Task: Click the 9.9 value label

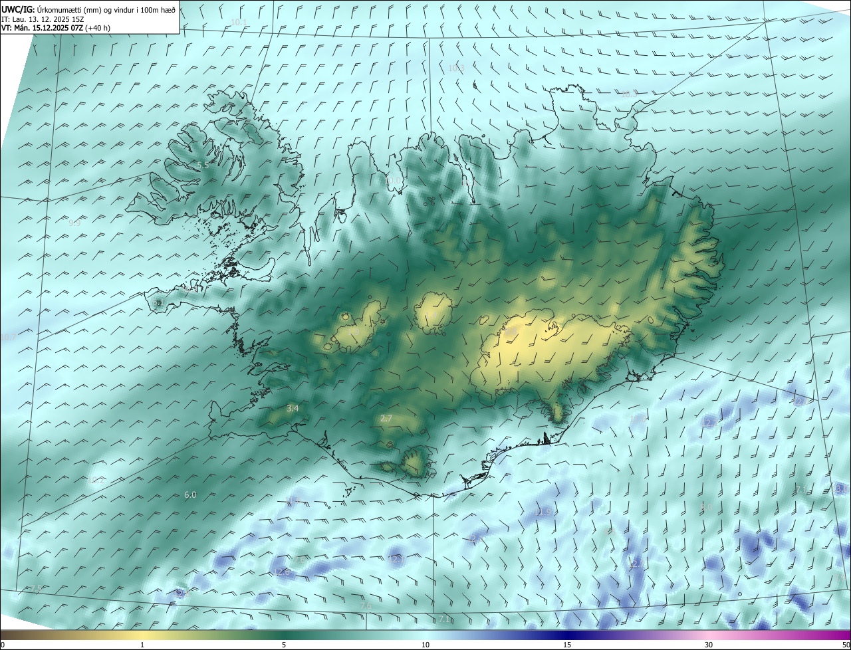Action: click(74, 223)
